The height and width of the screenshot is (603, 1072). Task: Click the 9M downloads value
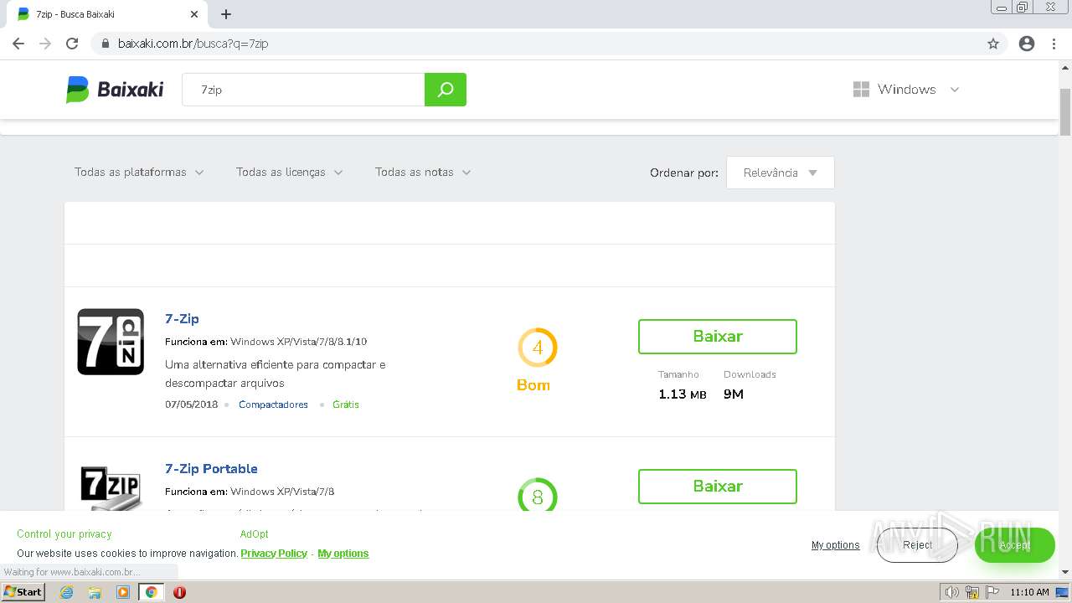pos(734,394)
